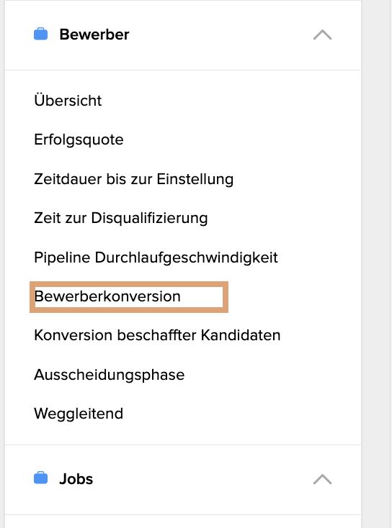Choose Pipeline Durchlaufgeschwindigkeit
This screenshot has width=392, height=528.
click(x=156, y=258)
